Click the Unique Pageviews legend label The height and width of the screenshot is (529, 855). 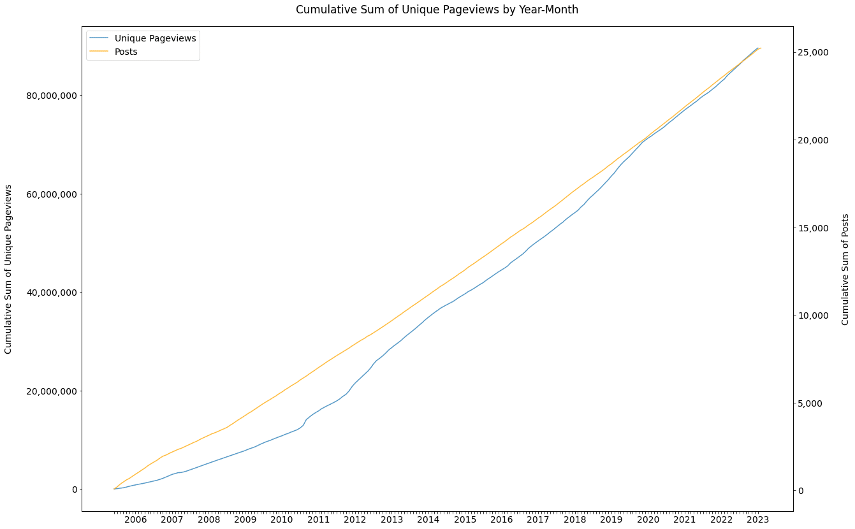point(155,38)
